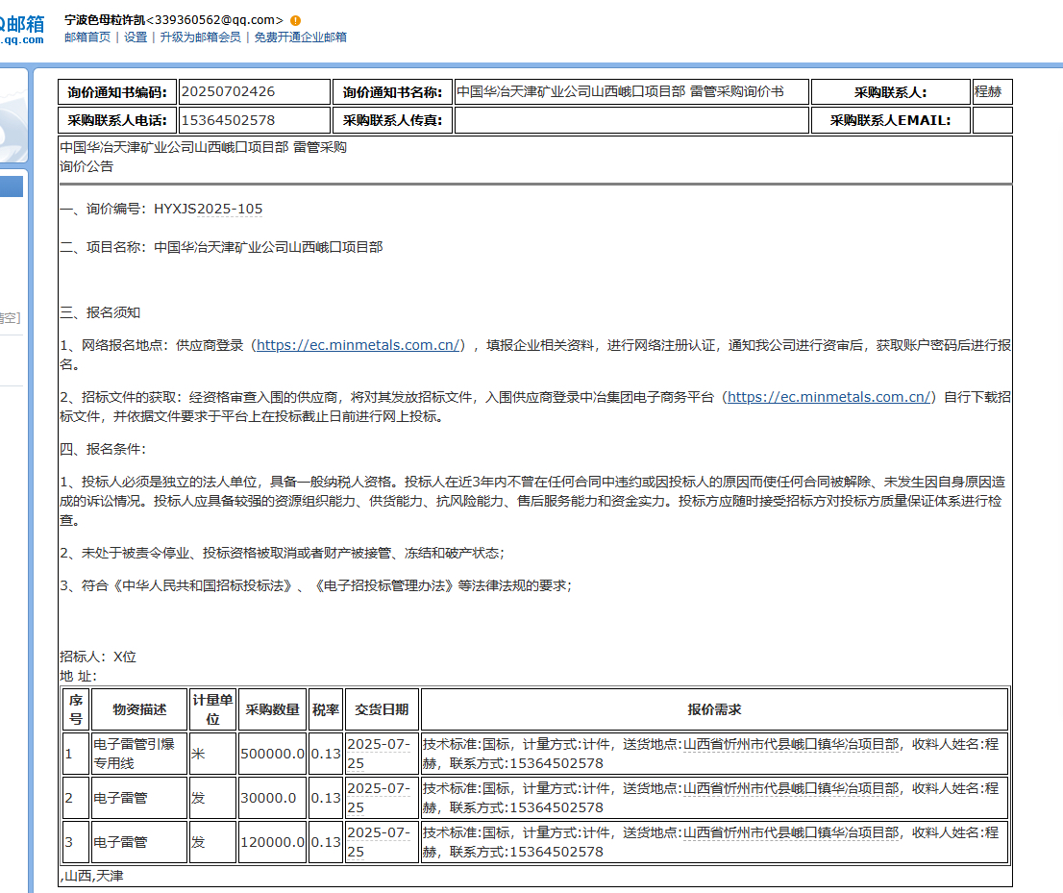Click 升级为邮箱会员 link
Screen dimensions: 1063x893
201,37
